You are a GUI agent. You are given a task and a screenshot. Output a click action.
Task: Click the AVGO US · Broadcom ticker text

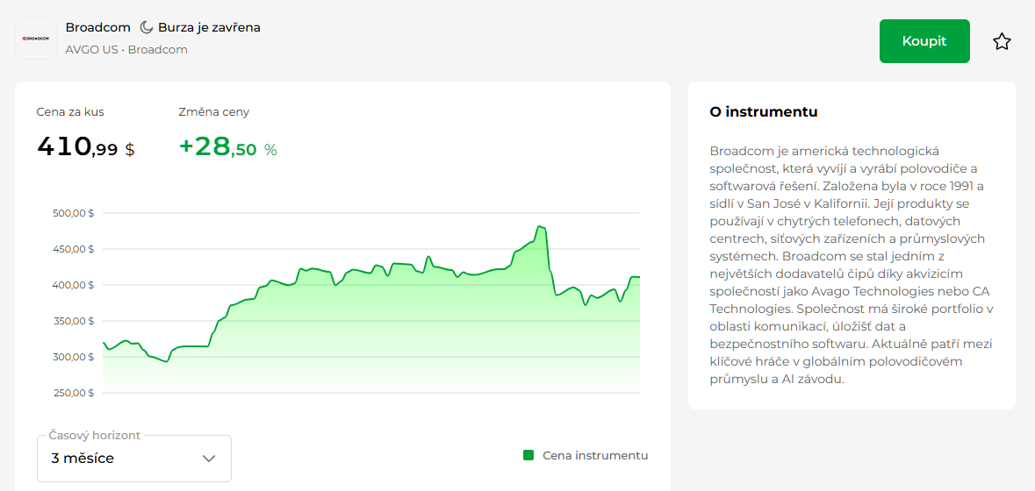126,49
